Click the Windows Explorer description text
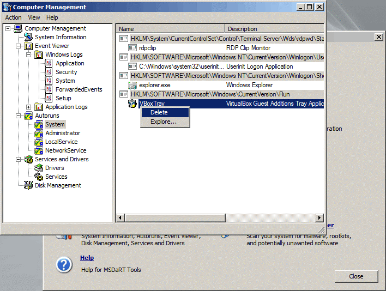386x291 pixels. (249, 85)
